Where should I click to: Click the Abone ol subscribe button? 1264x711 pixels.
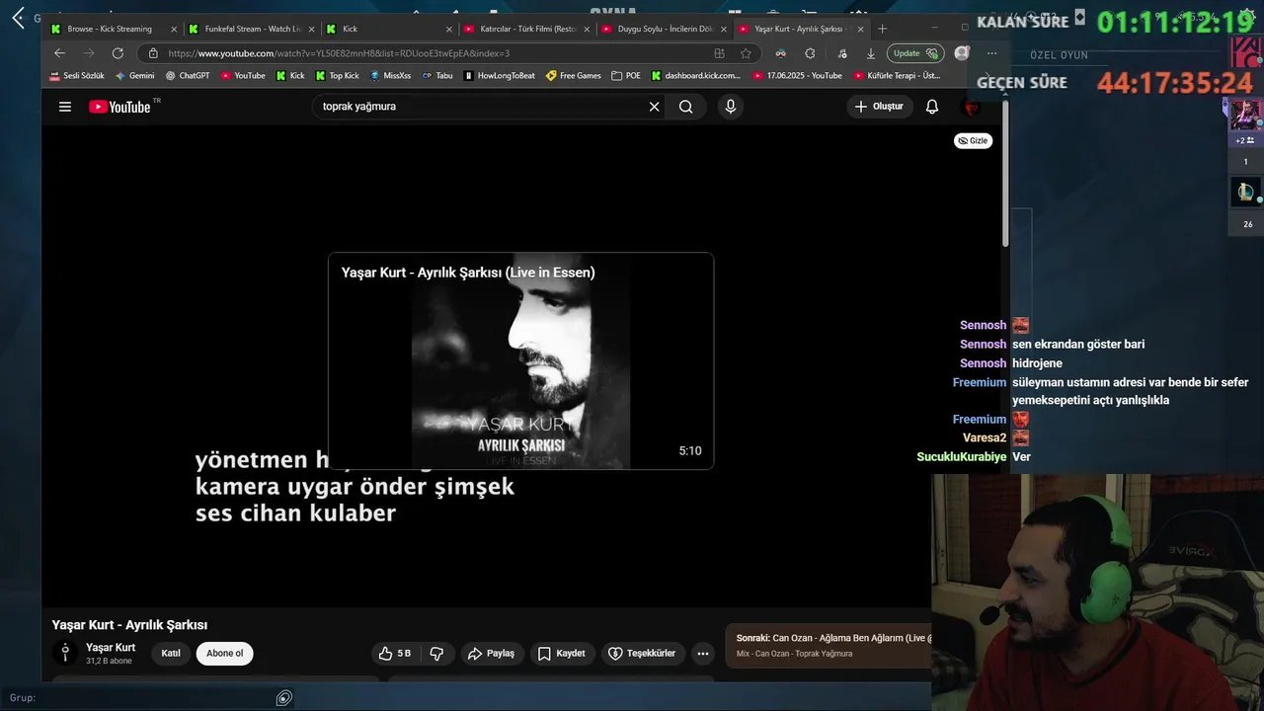coord(224,654)
